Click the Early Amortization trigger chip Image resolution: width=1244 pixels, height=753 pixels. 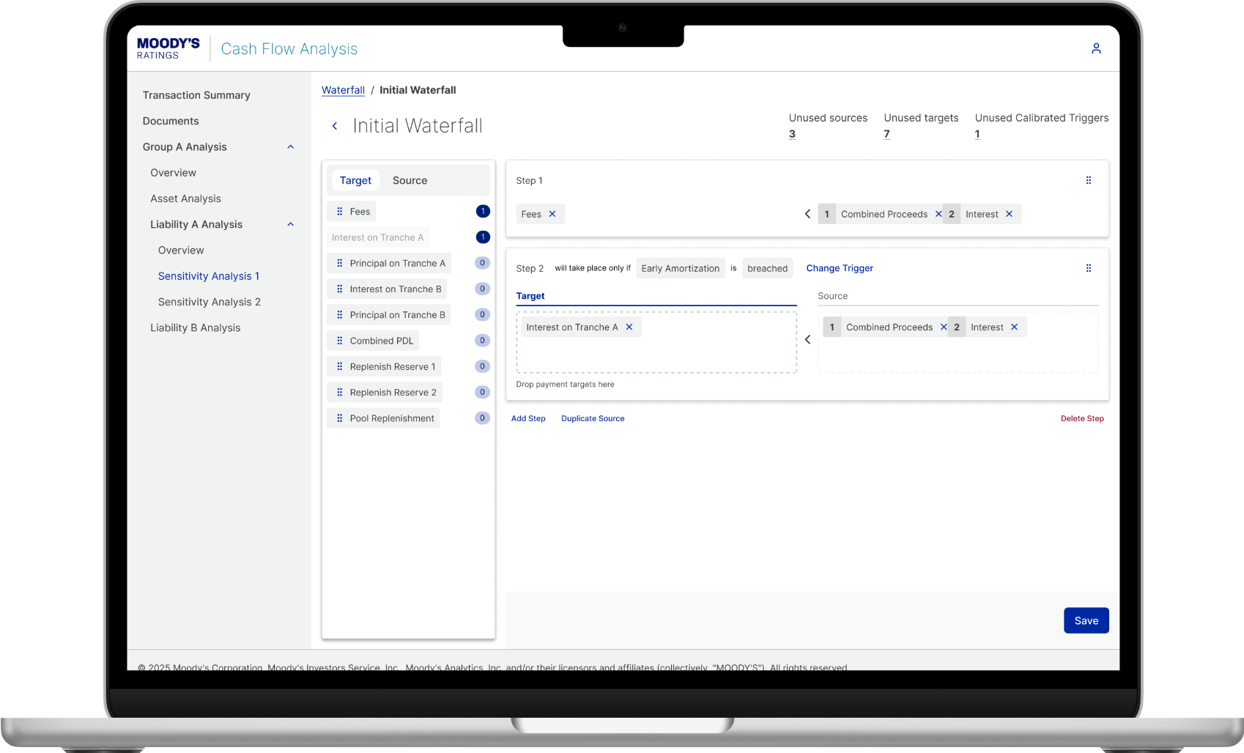tap(681, 268)
